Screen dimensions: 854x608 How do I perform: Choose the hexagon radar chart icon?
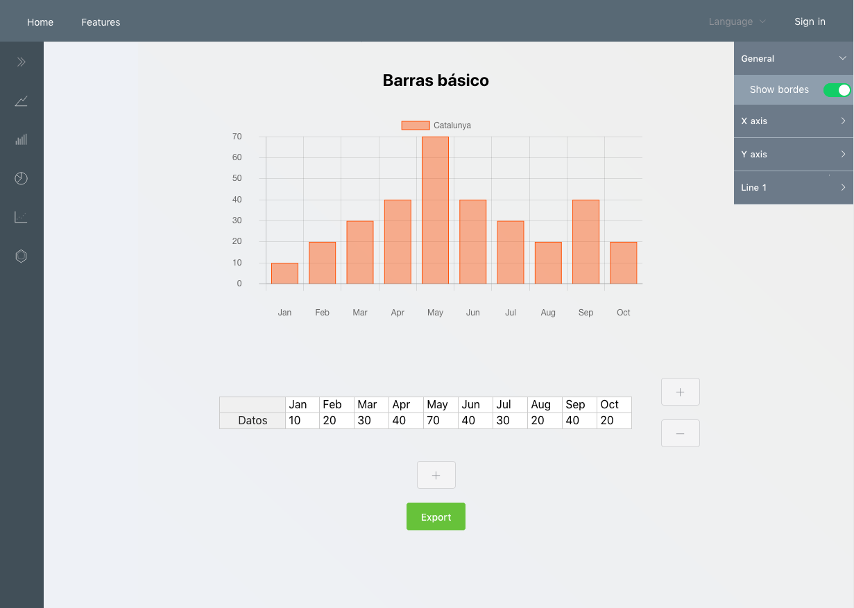tap(21, 256)
